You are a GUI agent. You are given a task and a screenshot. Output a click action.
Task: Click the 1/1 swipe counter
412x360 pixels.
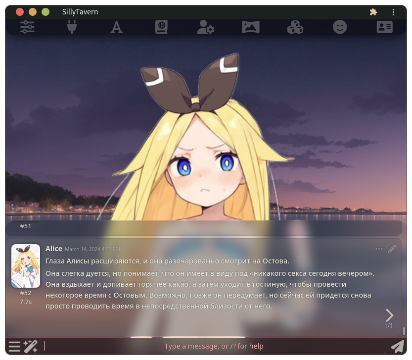(389, 325)
